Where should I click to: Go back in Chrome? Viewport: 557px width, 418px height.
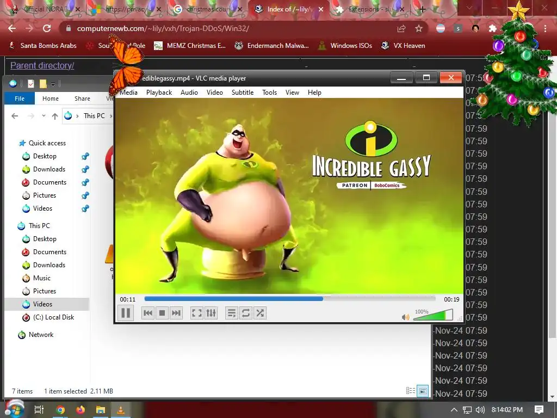[12, 28]
